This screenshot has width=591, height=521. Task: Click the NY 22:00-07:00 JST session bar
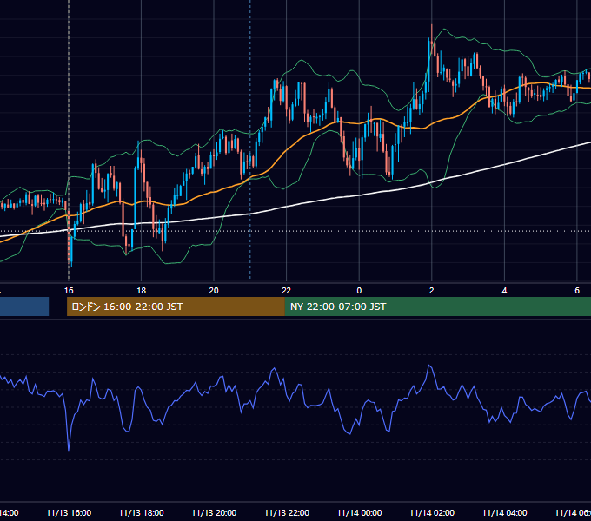[x=437, y=307]
